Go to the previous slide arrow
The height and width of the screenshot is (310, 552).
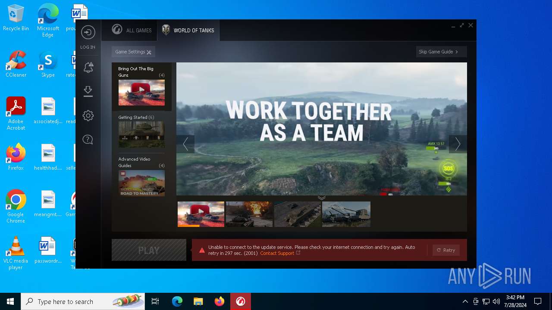(185, 144)
